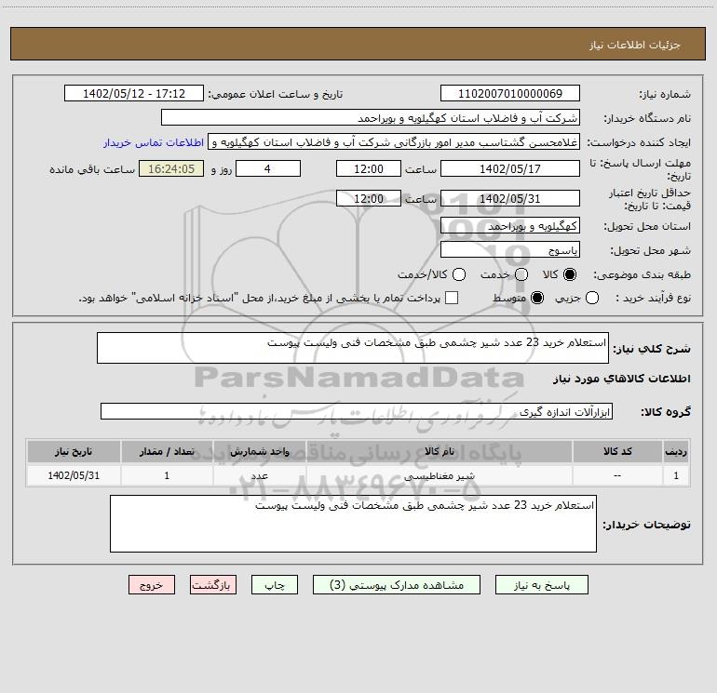The image size is (717, 693).
Task: Click جزئیات اطلاعات نیاز page title
Action: point(634,45)
